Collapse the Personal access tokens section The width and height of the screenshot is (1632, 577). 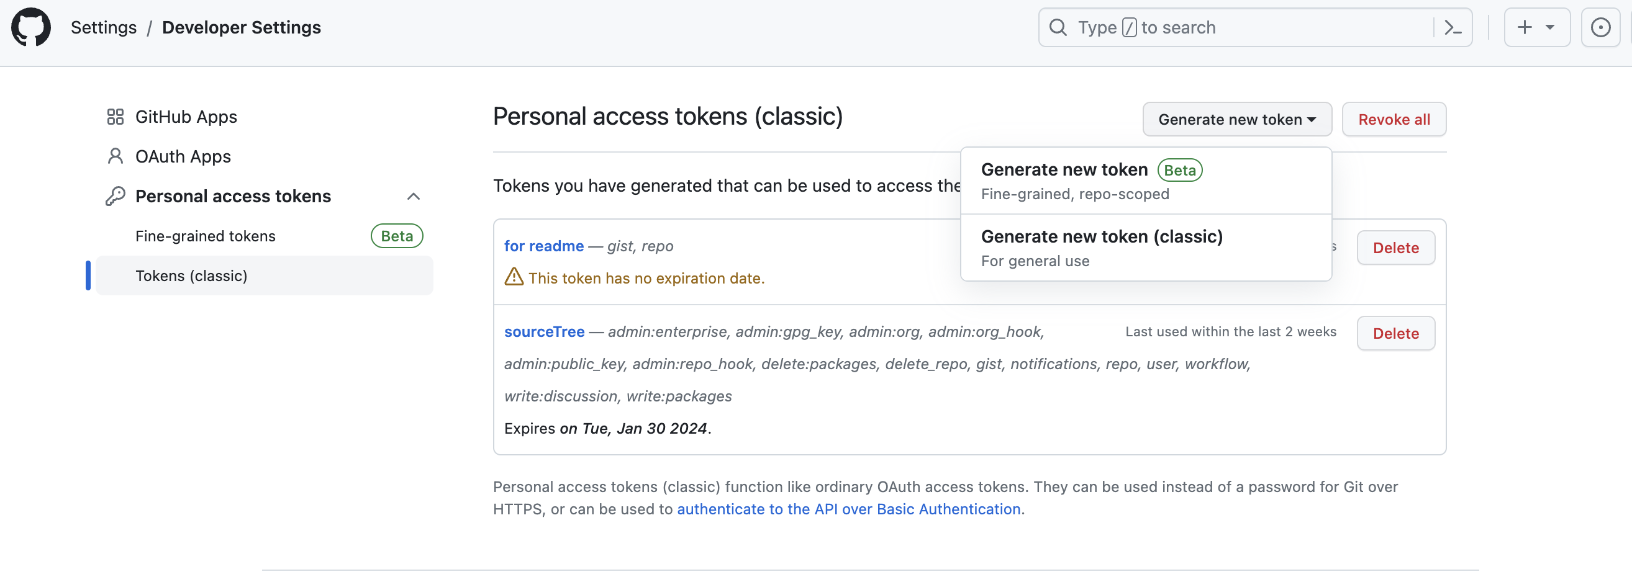pyautogui.click(x=413, y=196)
